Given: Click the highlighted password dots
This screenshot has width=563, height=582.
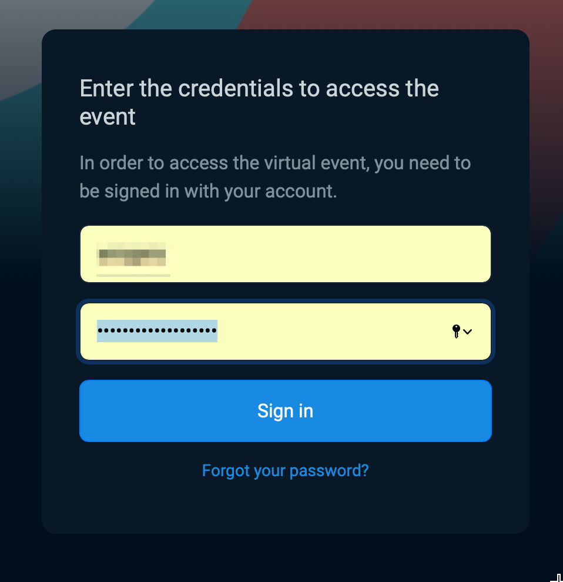Looking at the screenshot, I should (x=157, y=331).
